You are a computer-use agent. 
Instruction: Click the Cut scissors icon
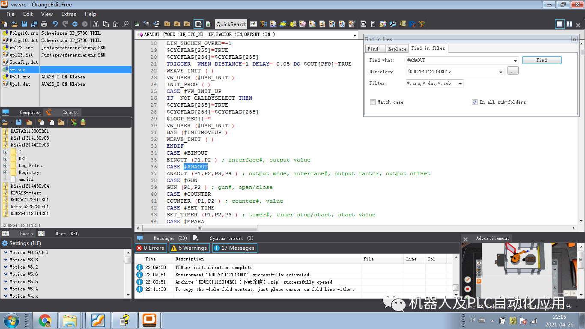pos(96,24)
